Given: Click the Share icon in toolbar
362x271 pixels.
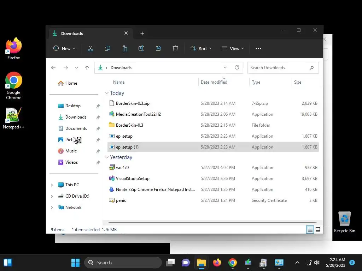Looking at the screenshot, I should pos(158,49).
